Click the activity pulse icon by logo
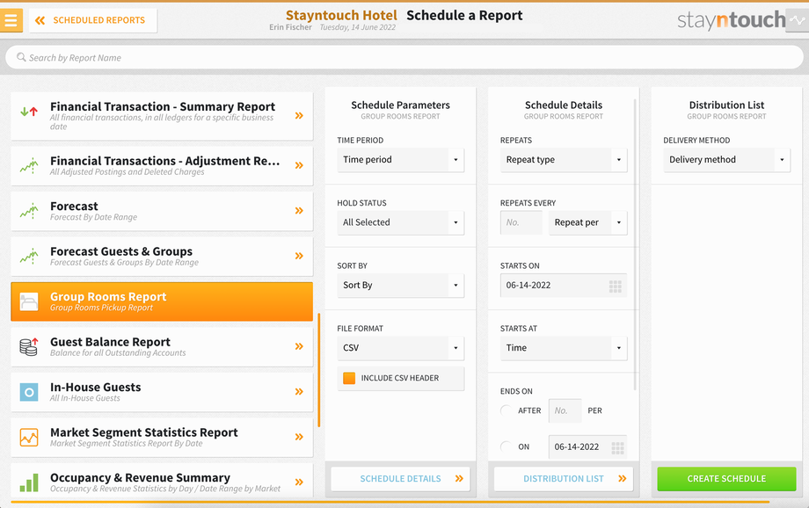 tap(798, 20)
